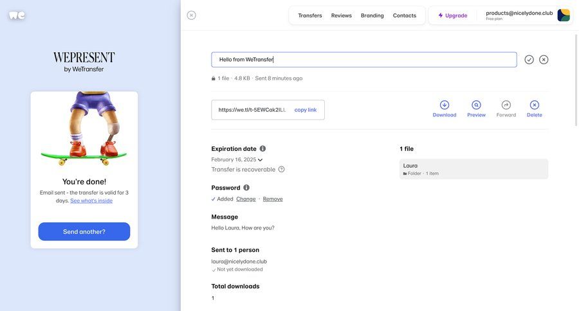Click the account avatar image
The height and width of the screenshot is (311, 579).
pos(564,15)
